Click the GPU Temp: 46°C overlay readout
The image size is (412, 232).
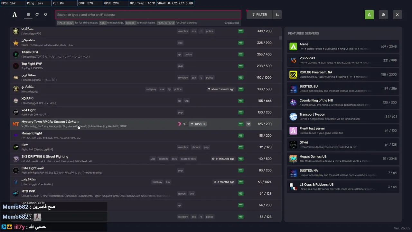click(x=142, y=3)
